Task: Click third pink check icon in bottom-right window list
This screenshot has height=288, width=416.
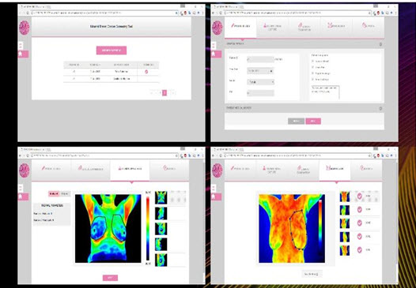Action: pos(360,223)
